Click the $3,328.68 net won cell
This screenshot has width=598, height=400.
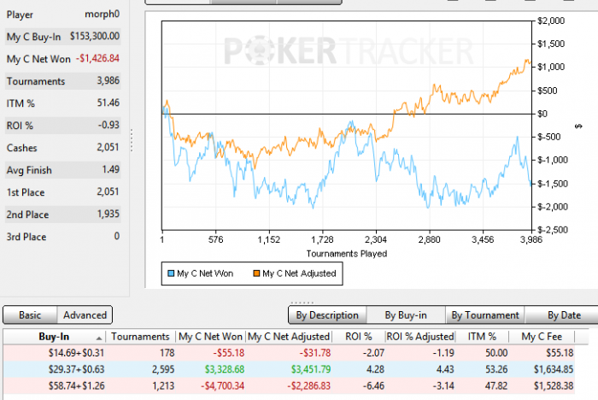point(224,369)
